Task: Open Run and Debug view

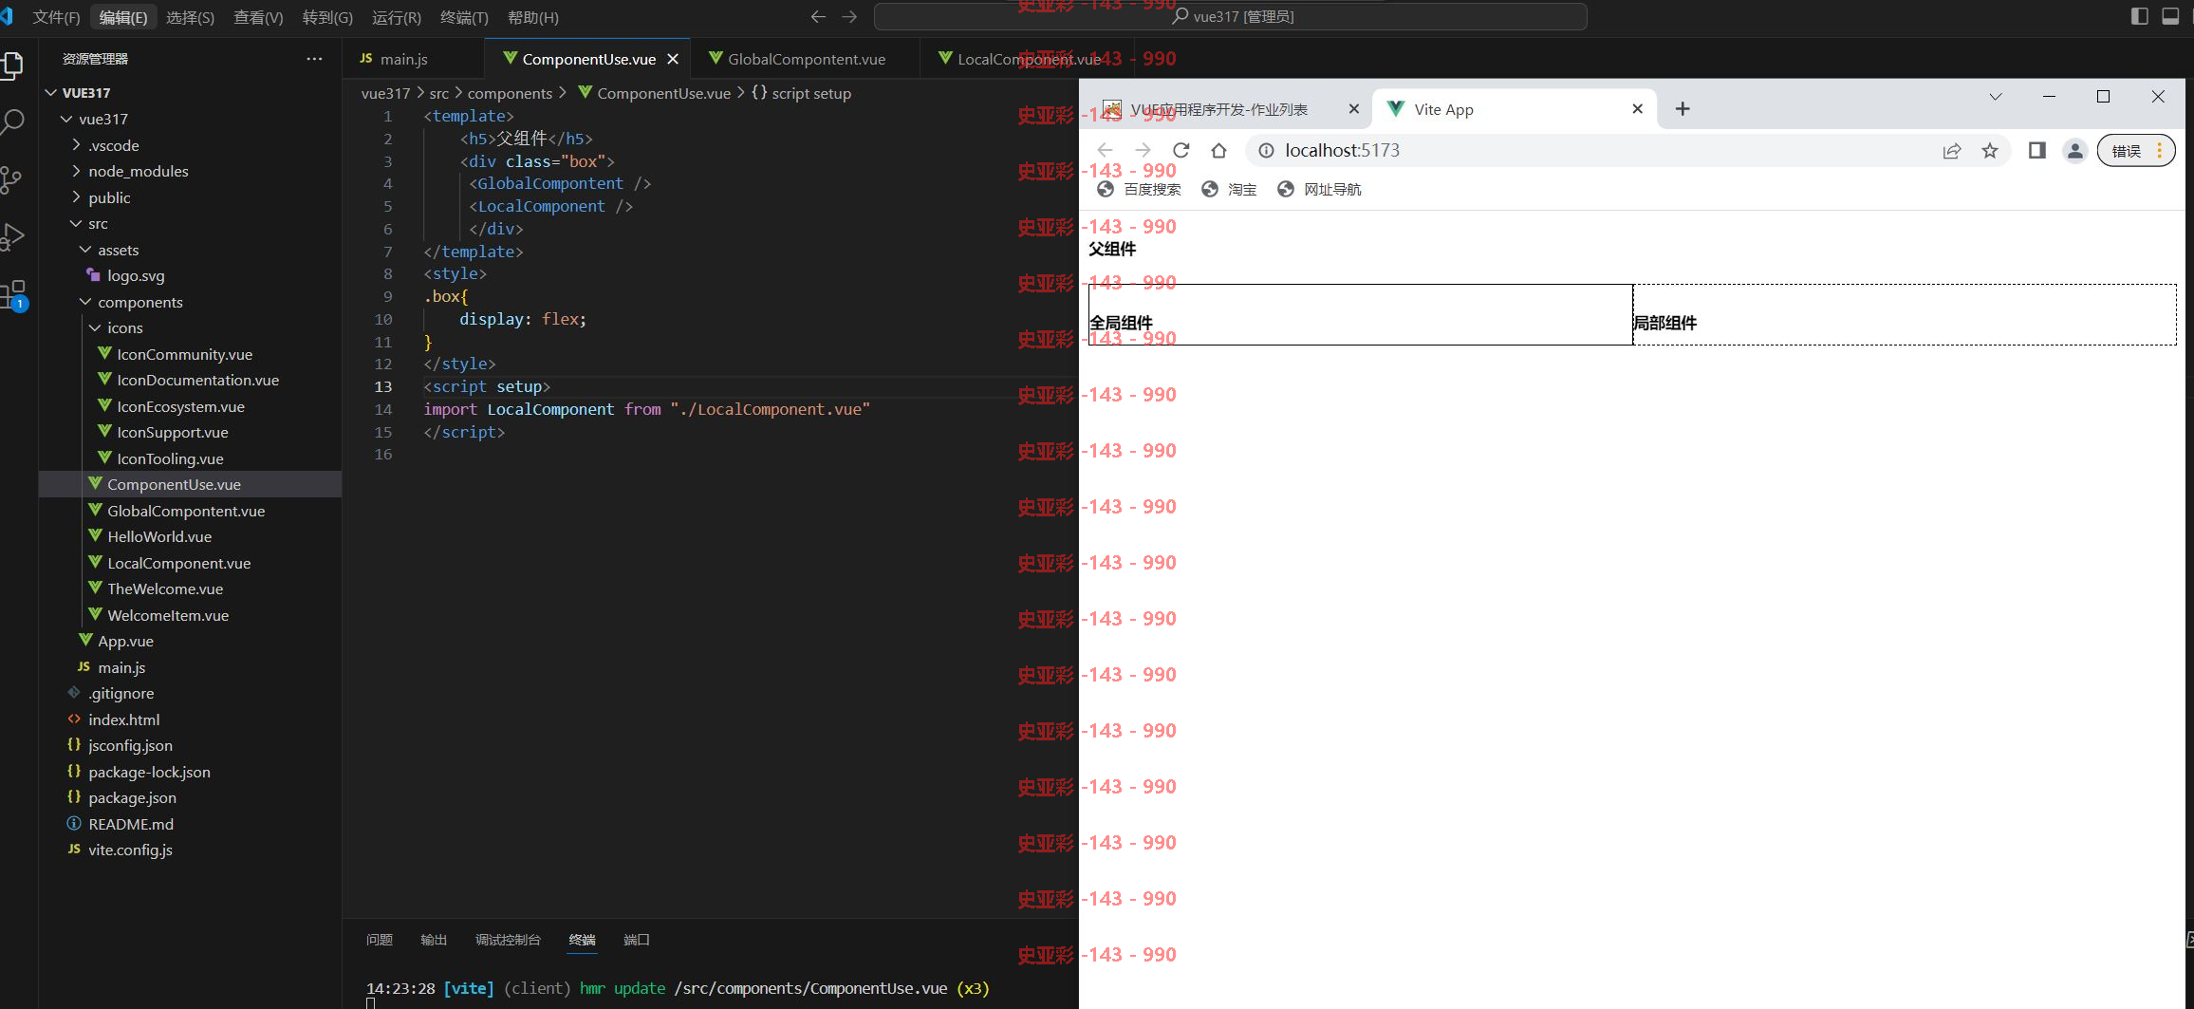Action: [x=11, y=236]
